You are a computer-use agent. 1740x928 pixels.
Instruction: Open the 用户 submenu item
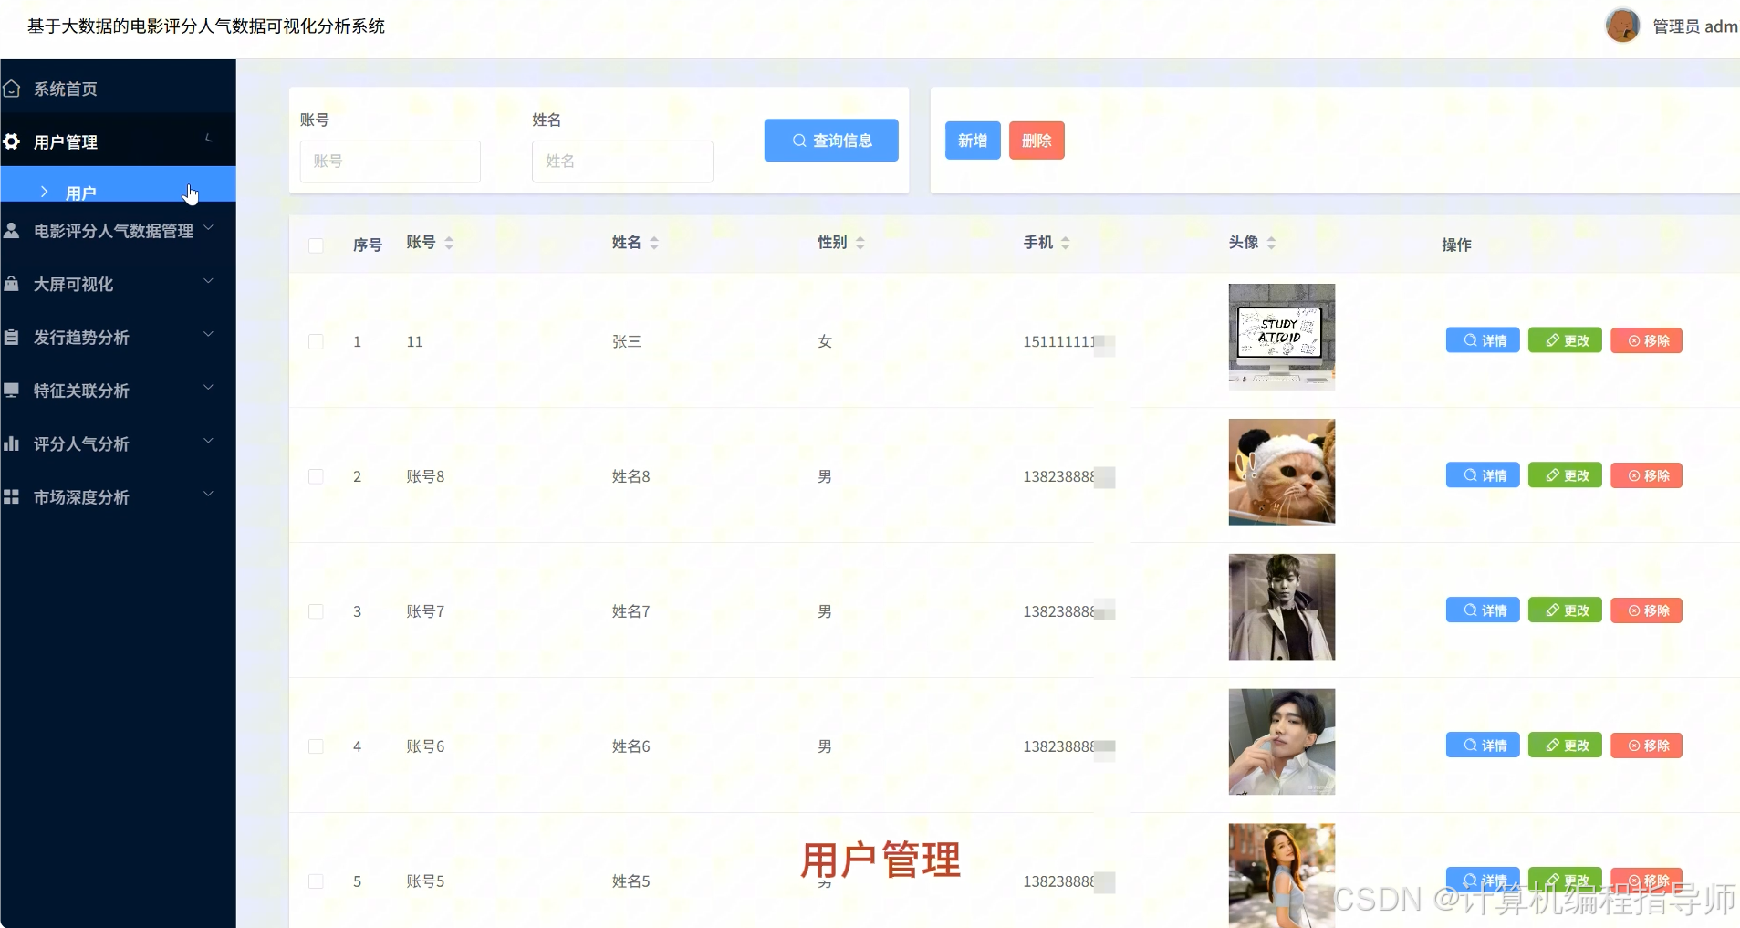click(82, 192)
